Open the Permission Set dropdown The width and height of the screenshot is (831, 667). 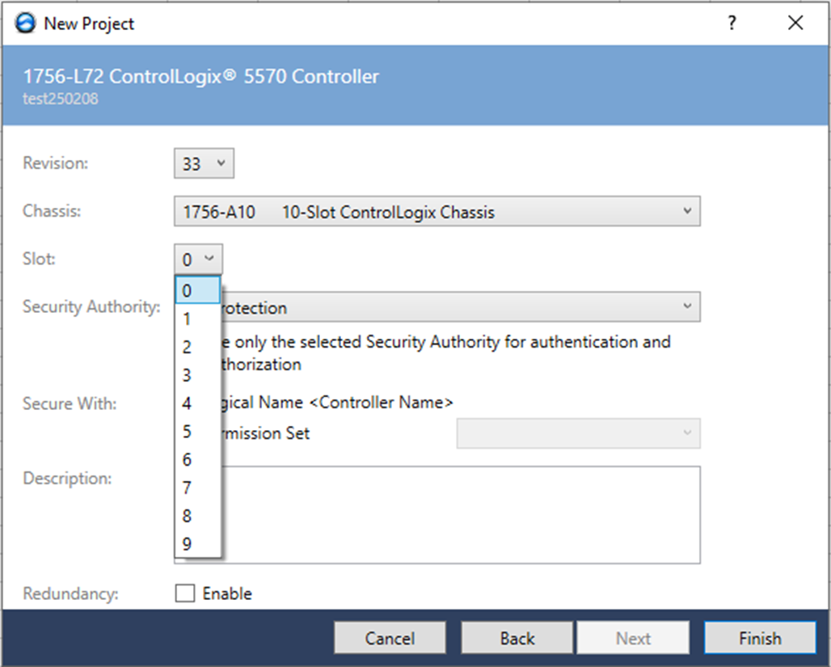(578, 433)
